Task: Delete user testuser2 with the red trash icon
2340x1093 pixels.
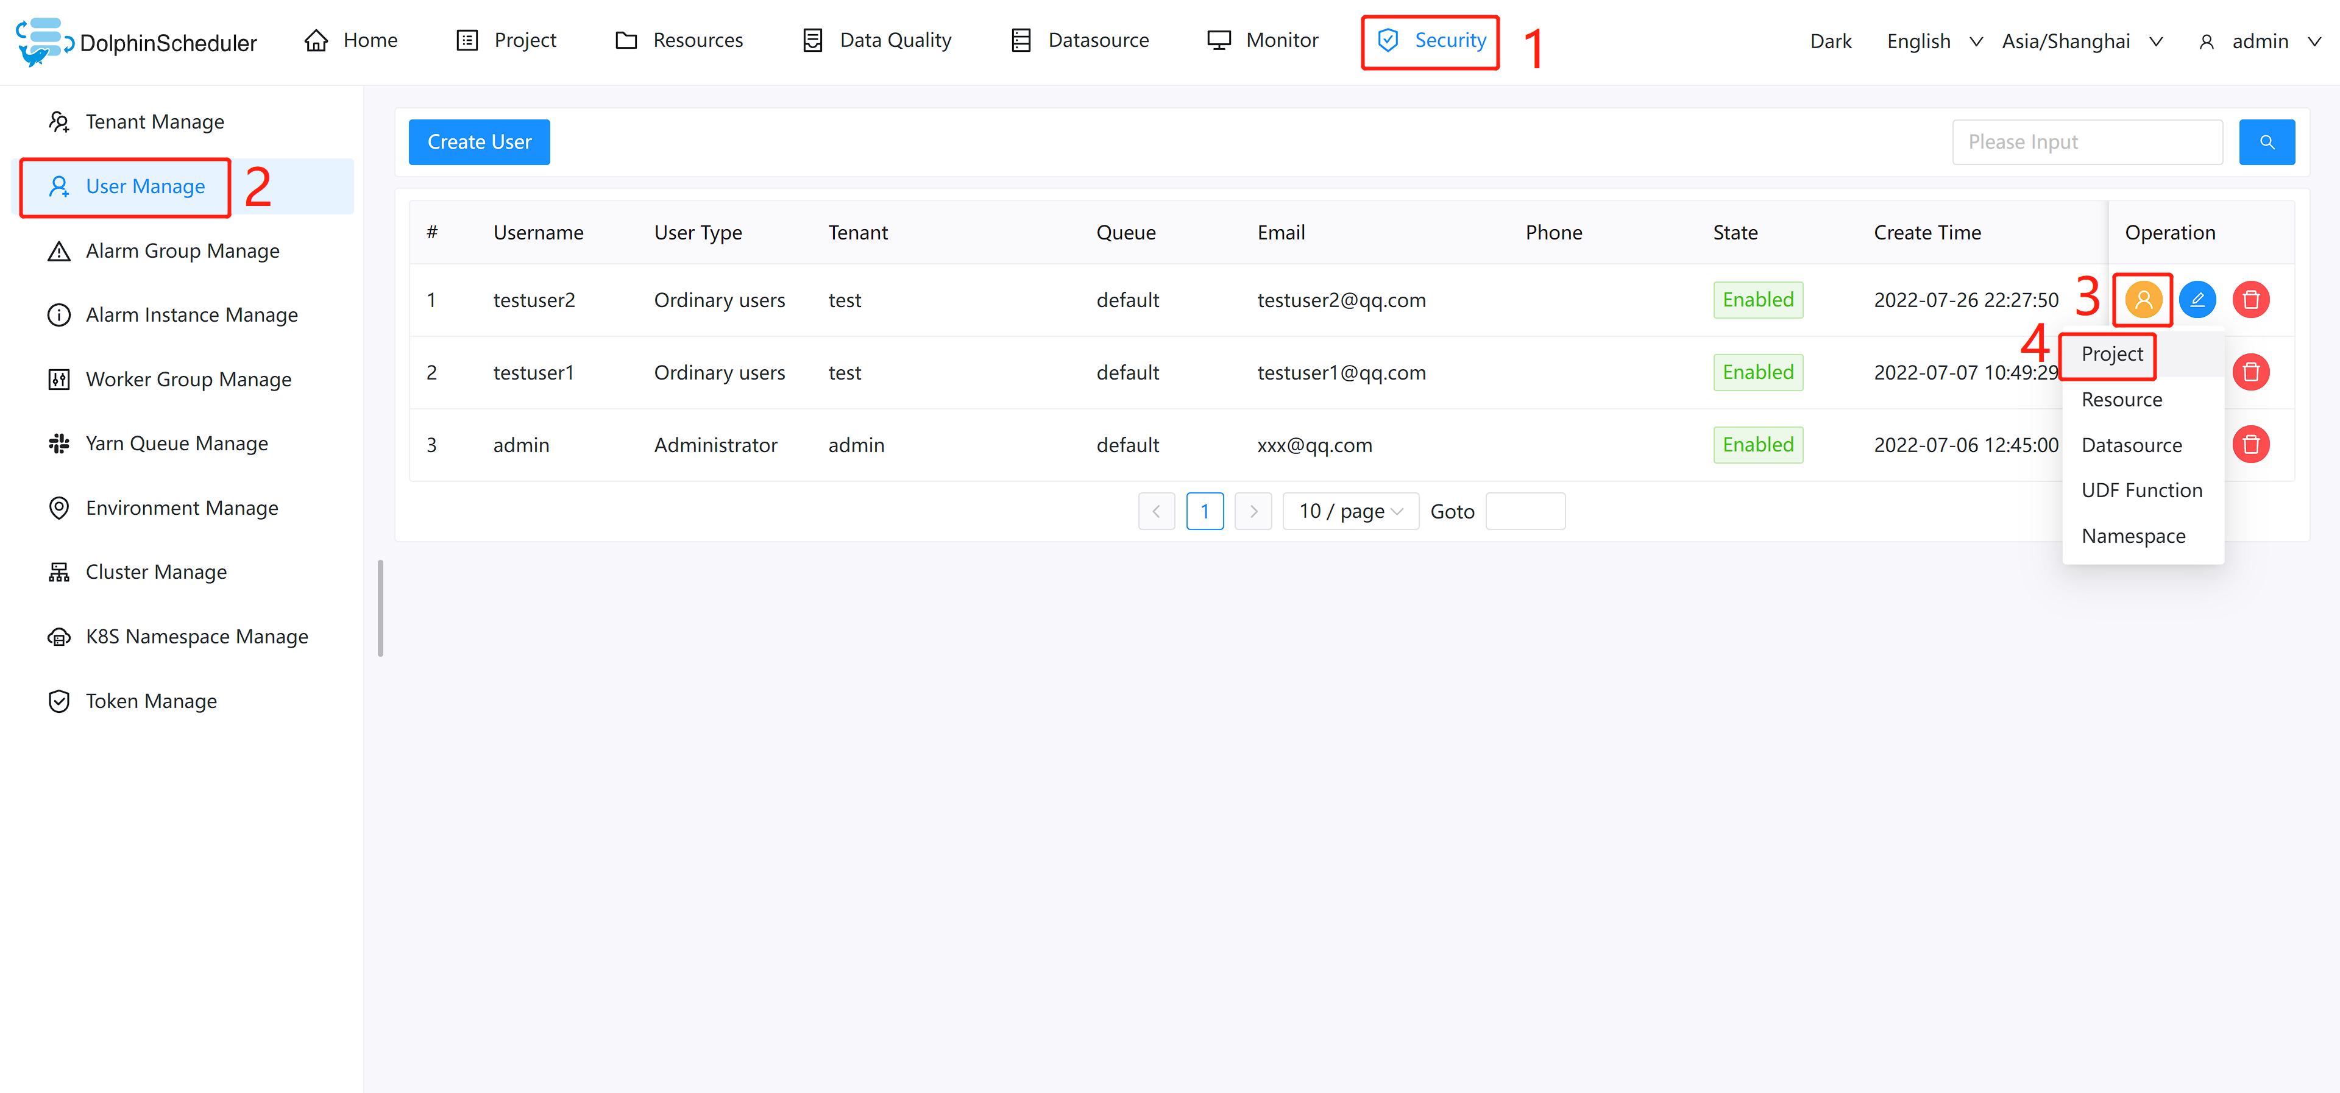Action: click(x=2250, y=299)
